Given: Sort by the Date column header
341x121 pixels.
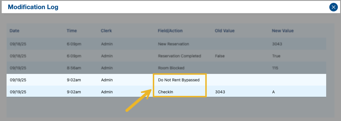Looking at the screenshot, I should (15, 31).
